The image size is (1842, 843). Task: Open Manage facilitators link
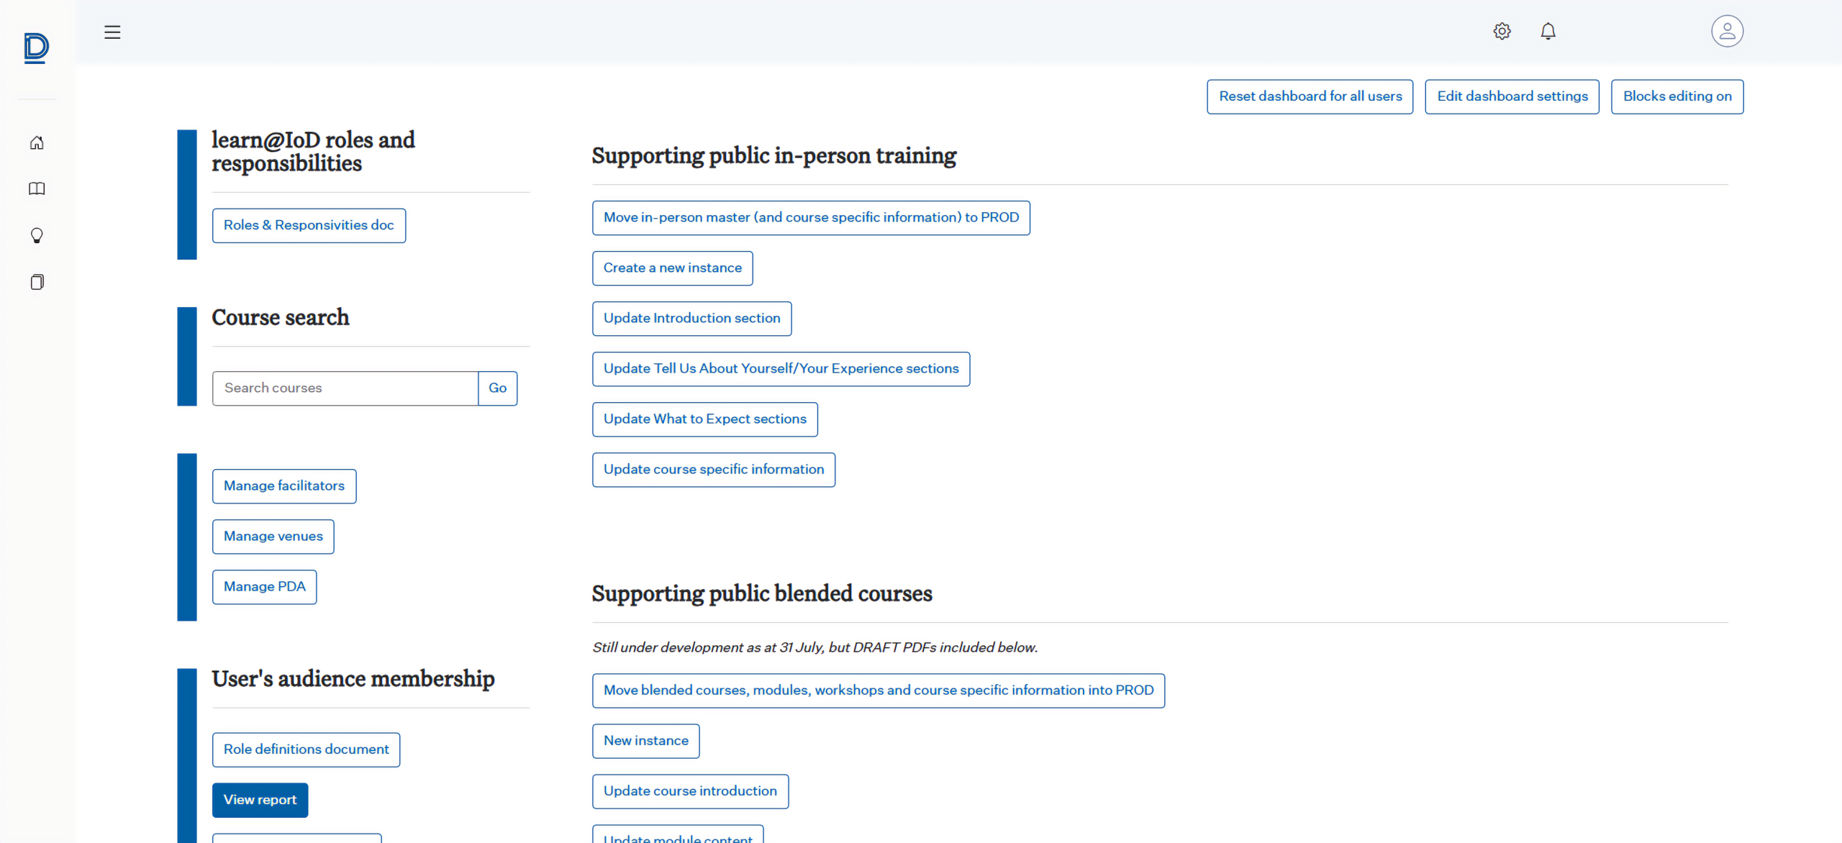(284, 486)
